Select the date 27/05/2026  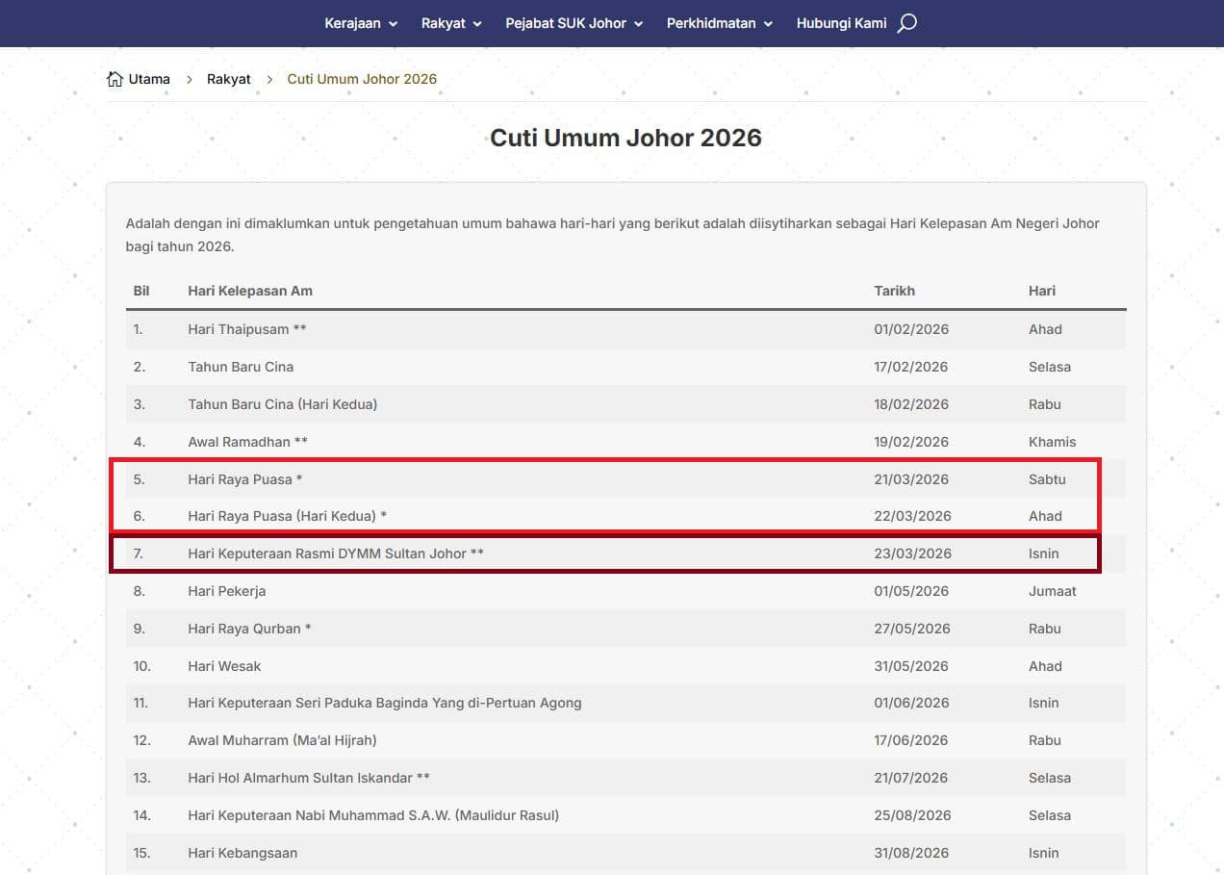click(x=912, y=629)
